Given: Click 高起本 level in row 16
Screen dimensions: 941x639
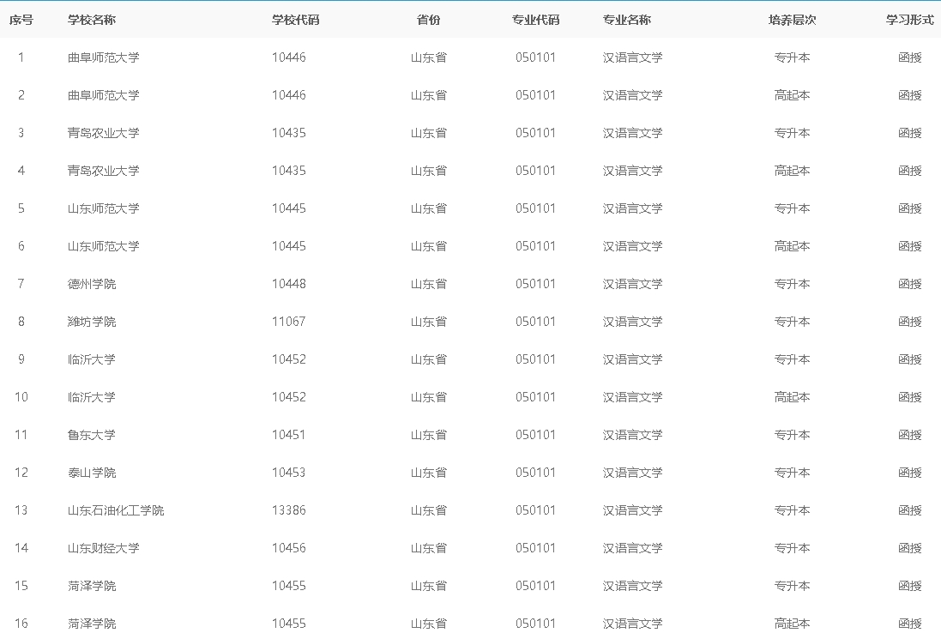Looking at the screenshot, I should [792, 624].
